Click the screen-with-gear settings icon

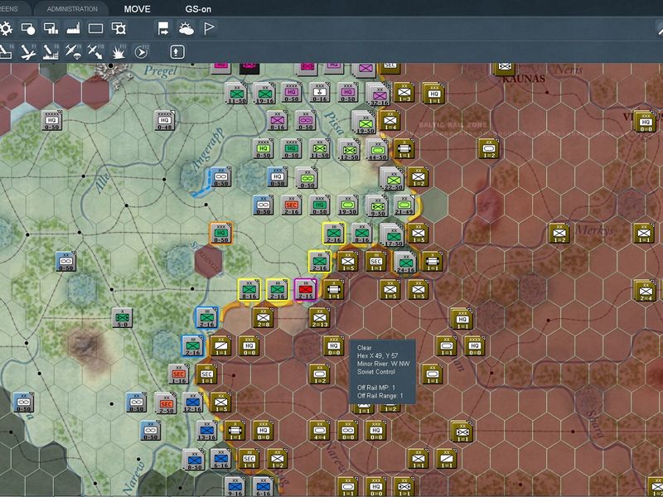tap(119, 28)
